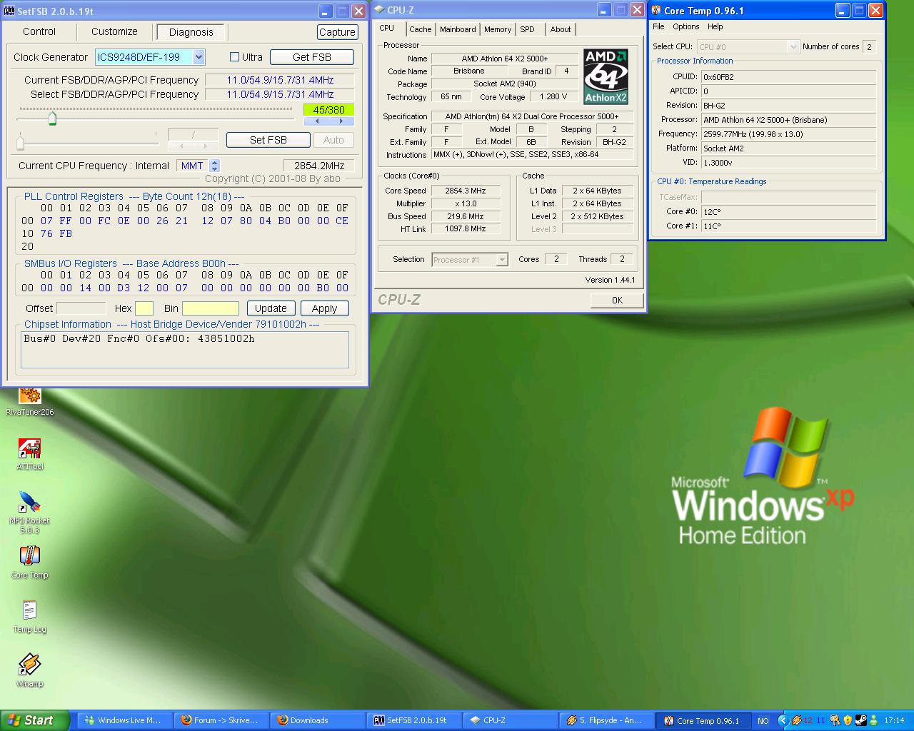
Task: Switch to the Downloads taskbar item
Action: 317,720
